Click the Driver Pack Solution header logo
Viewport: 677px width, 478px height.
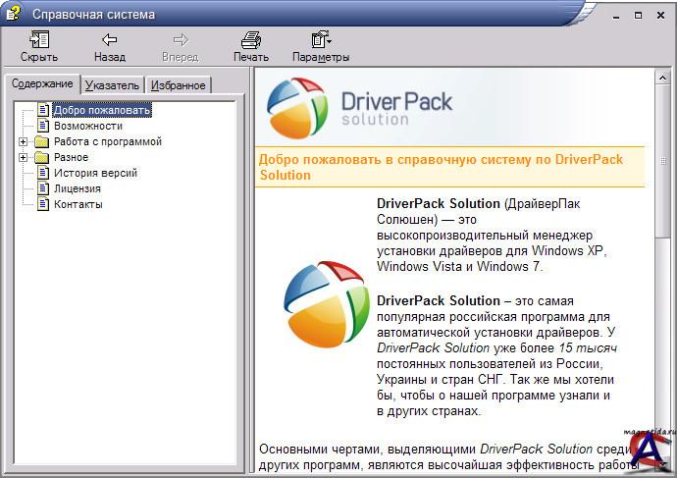pos(359,107)
